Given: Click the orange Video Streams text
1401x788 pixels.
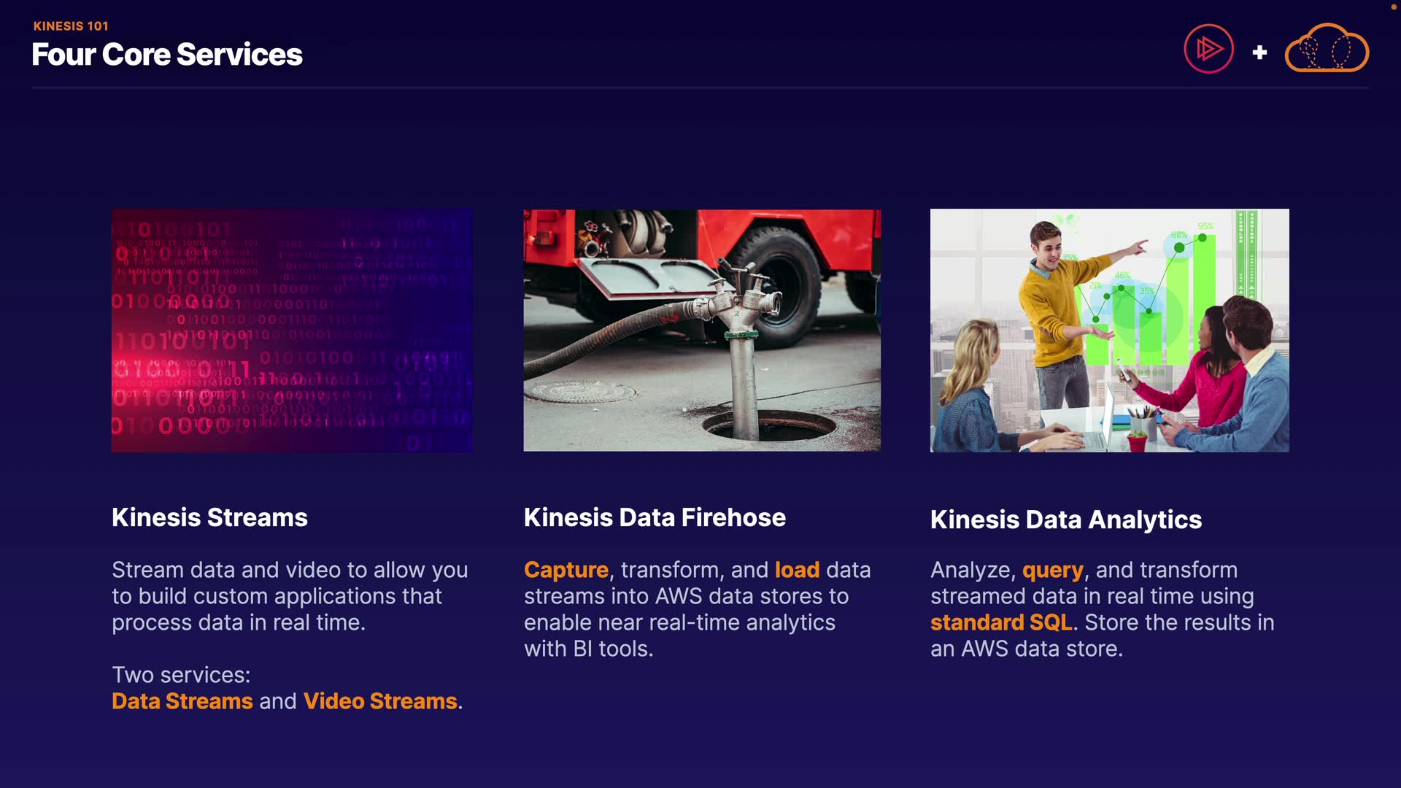Looking at the screenshot, I should pyautogui.click(x=380, y=701).
